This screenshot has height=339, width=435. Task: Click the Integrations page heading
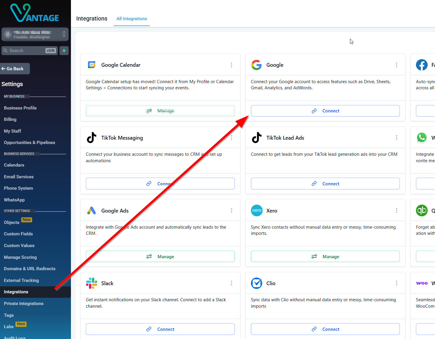(x=92, y=18)
